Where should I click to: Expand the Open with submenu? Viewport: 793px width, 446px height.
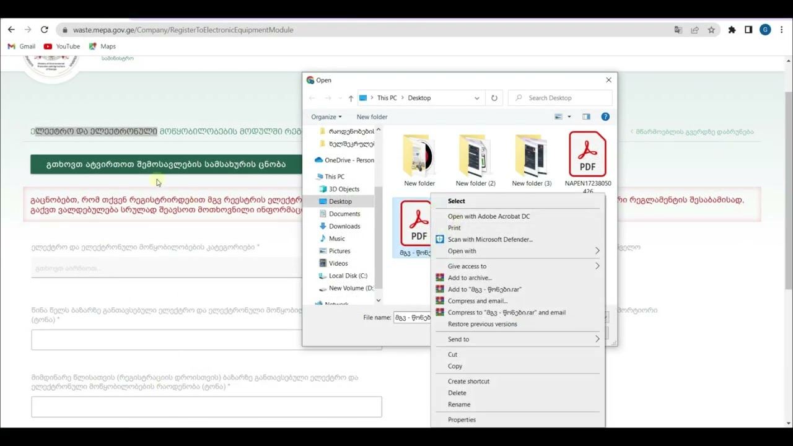click(517, 251)
